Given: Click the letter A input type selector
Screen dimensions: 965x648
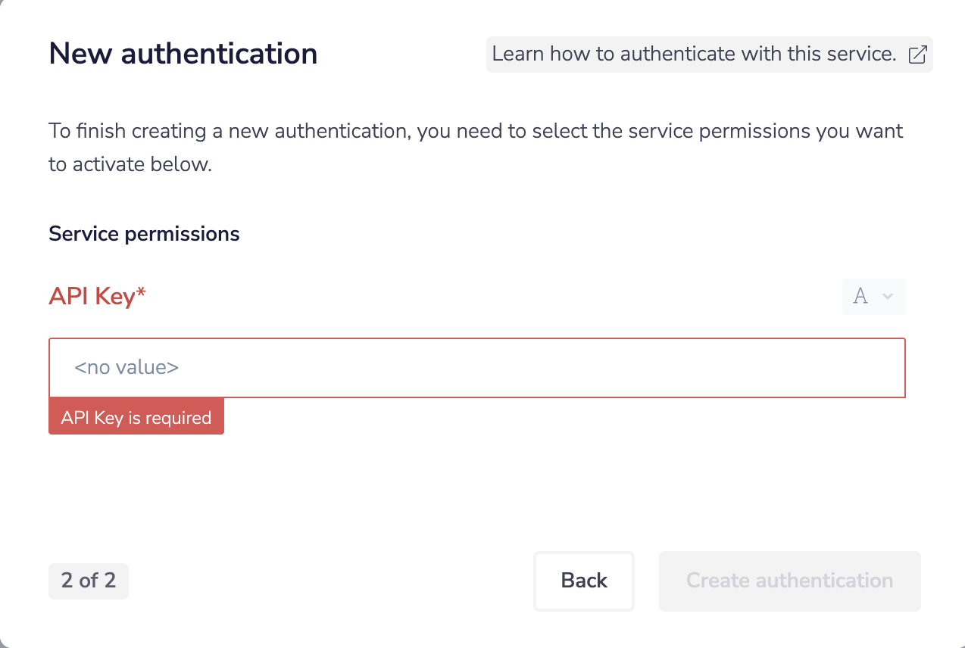Looking at the screenshot, I should [x=860, y=297].
